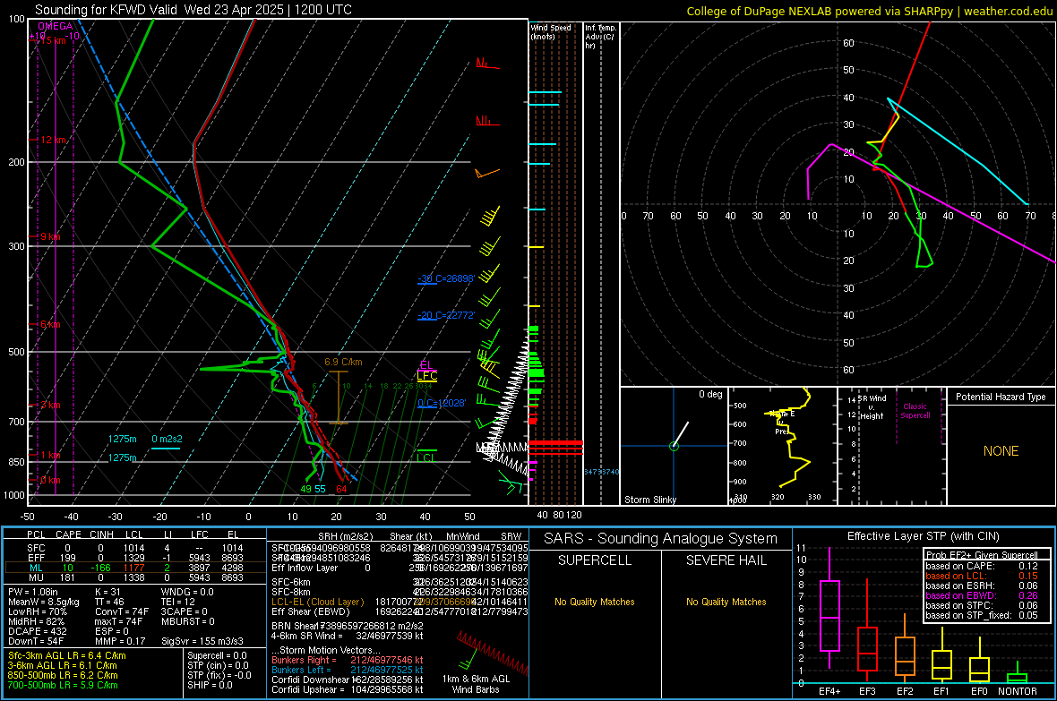This screenshot has width=1057, height=701.
Task: Click the magenta EL marker on the skew-T
Action: 425,364
